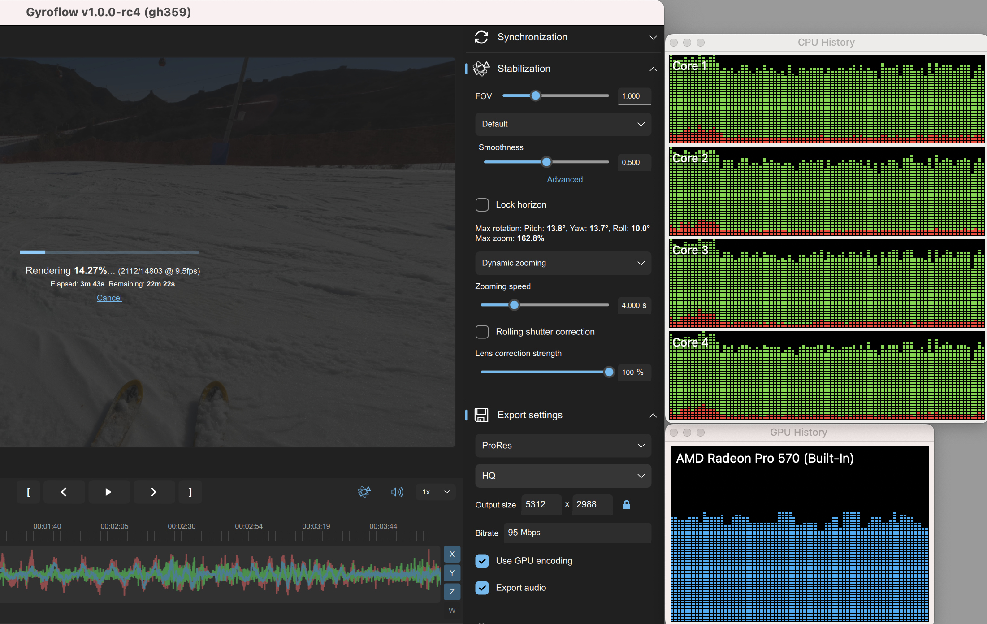987x624 pixels.
Task: Click the lock aspect ratio icon beside output size
Action: [x=626, y=504]
